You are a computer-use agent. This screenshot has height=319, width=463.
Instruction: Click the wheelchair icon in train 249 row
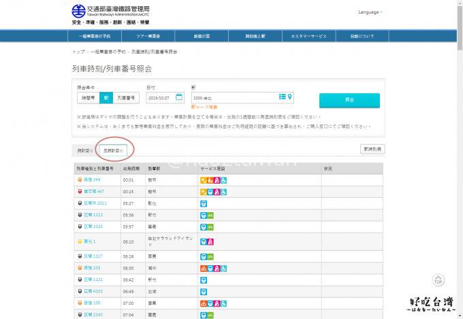[224, 180]
